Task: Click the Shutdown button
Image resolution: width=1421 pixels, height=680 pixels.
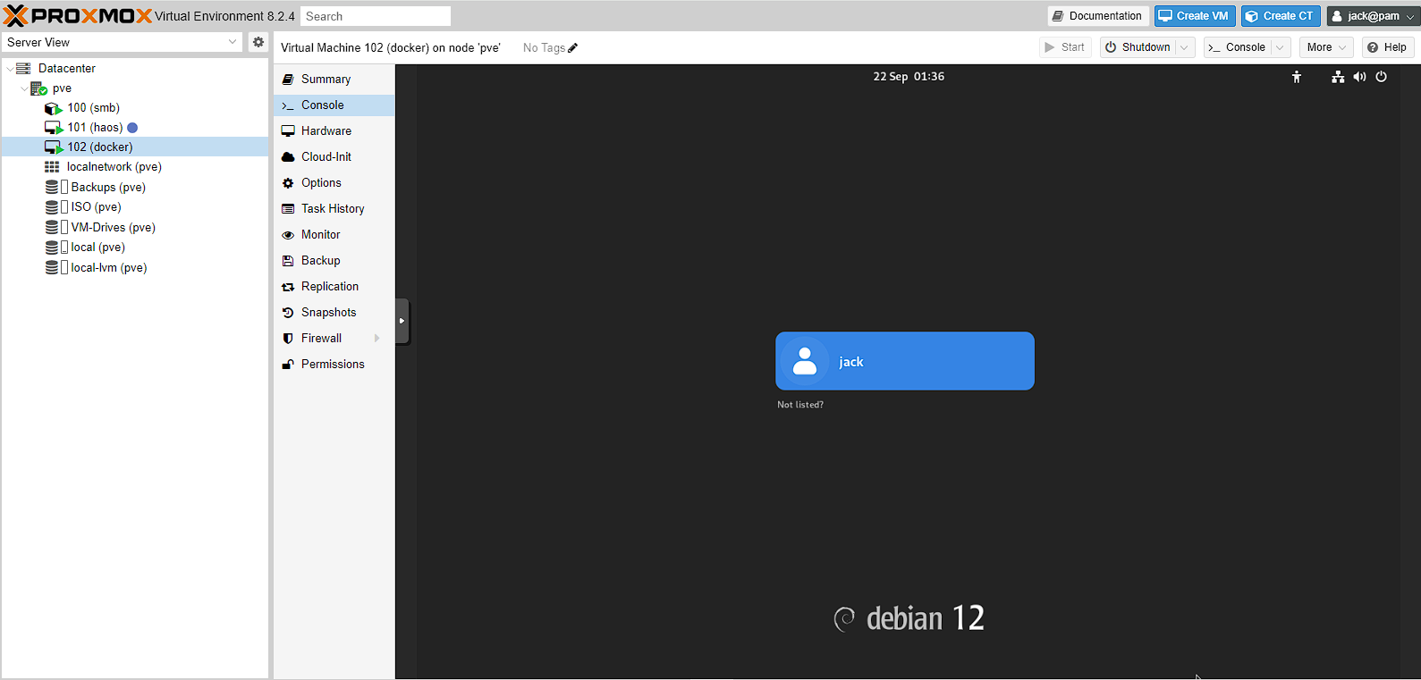Action: pos(1138,47)
